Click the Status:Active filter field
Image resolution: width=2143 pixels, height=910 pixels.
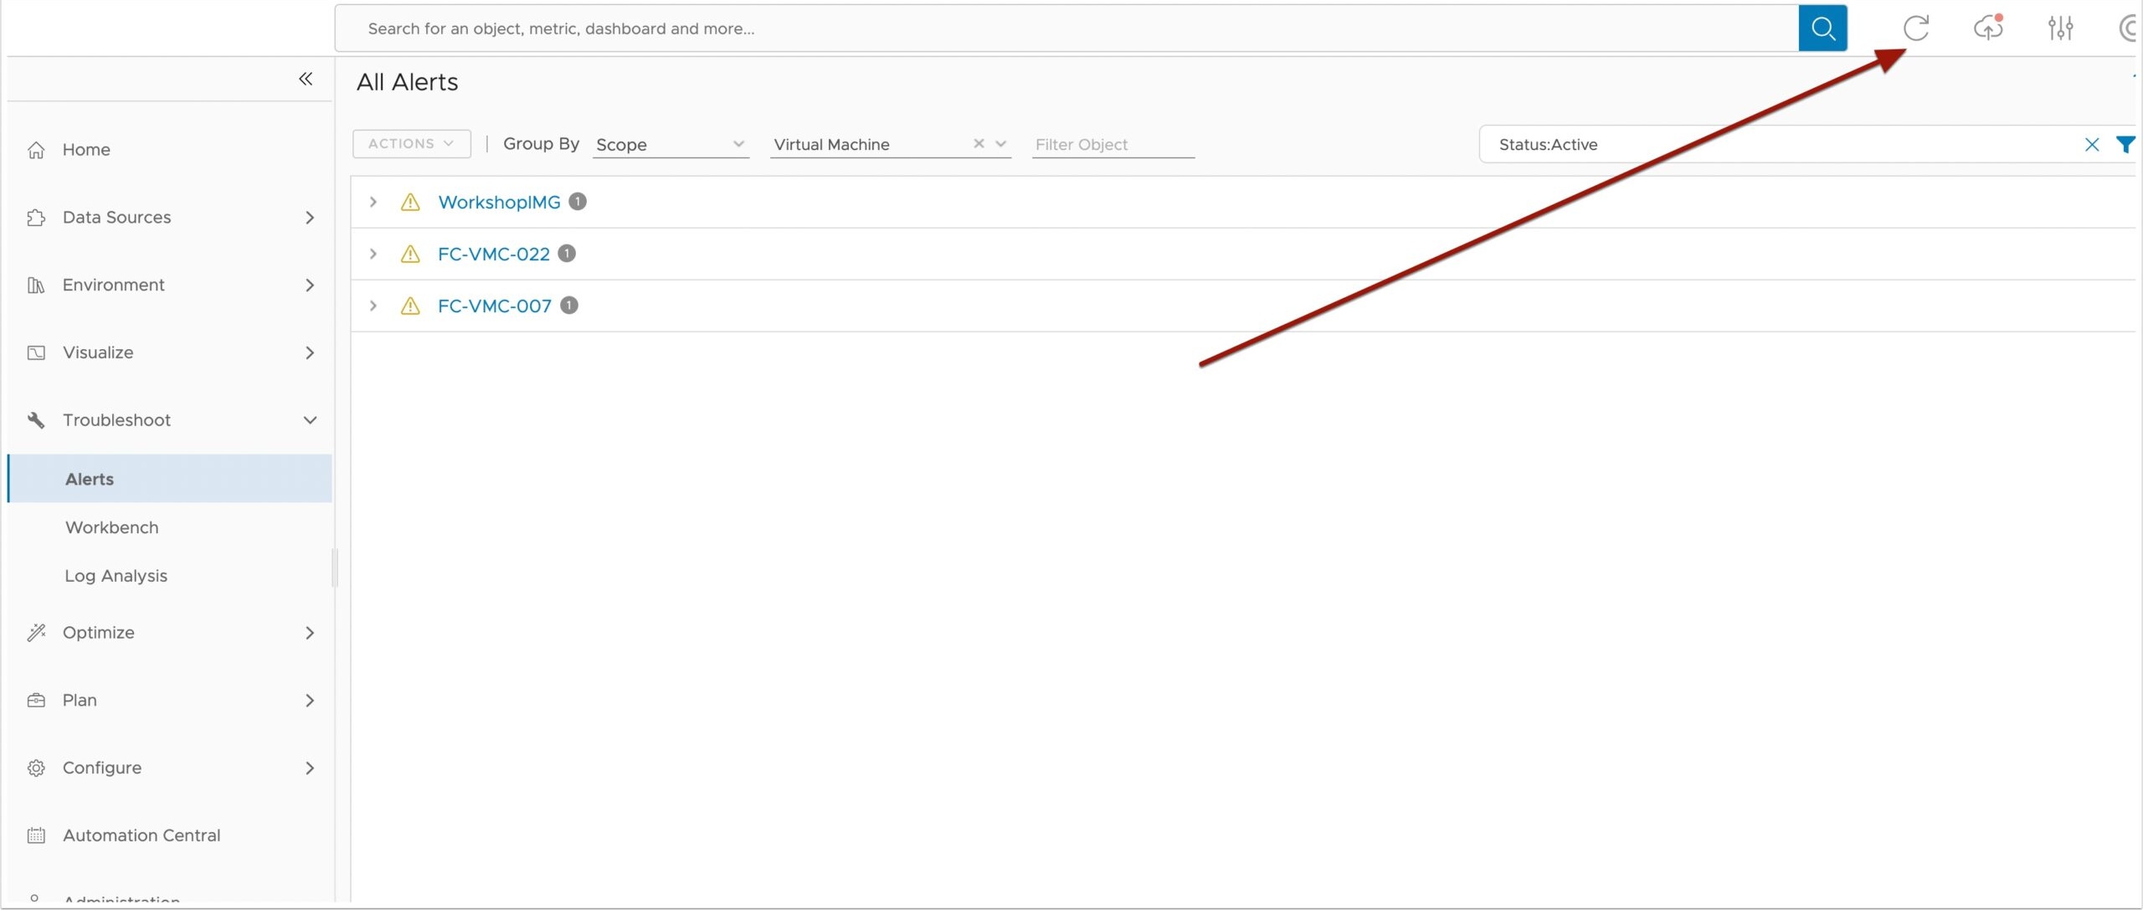click(x=1783, y=144)
